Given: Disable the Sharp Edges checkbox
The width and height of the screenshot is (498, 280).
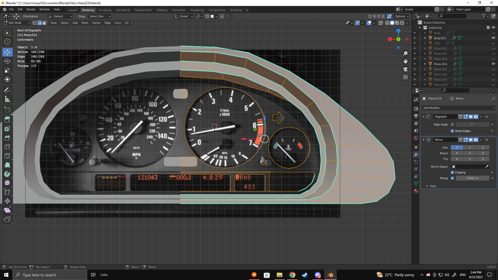Looking at the screenshot, I should point(452,131).
